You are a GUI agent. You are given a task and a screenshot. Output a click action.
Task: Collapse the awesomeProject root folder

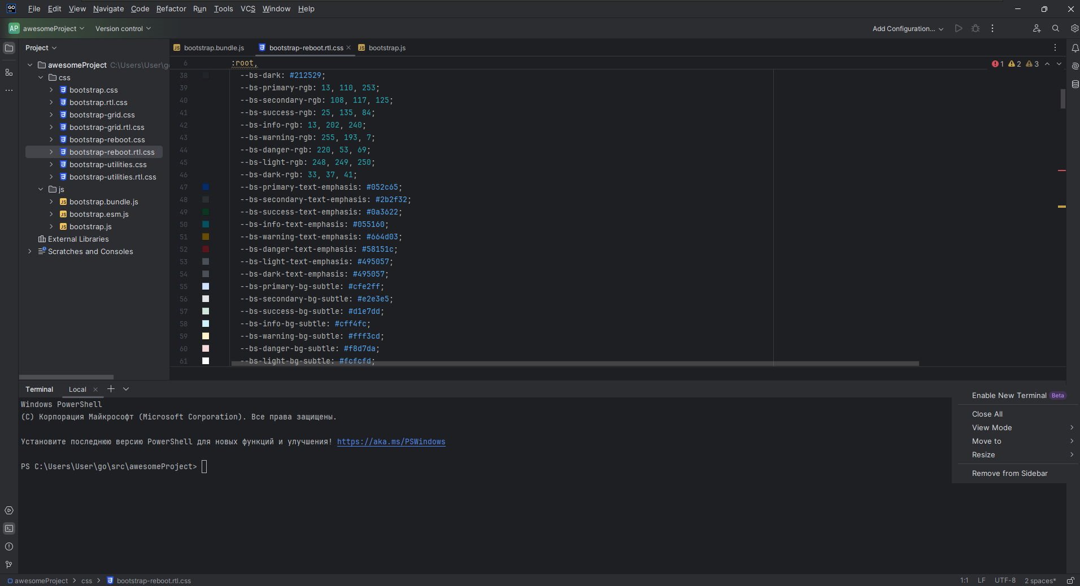point(30,65)
